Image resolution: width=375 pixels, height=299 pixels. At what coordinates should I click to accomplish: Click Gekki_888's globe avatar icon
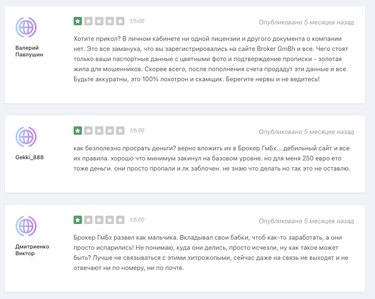(26, 137)
